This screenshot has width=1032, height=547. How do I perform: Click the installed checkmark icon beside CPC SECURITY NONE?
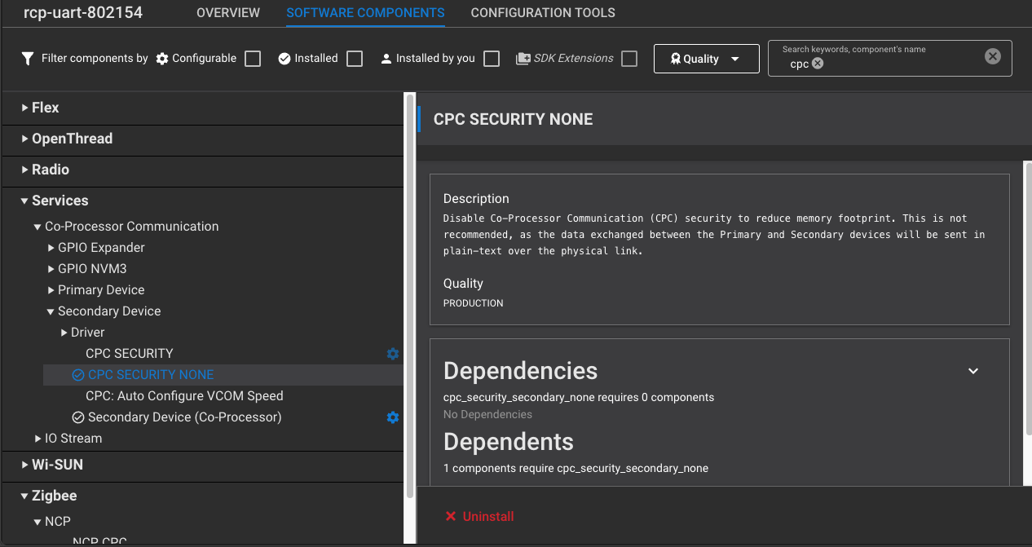(x=78, y=375)
